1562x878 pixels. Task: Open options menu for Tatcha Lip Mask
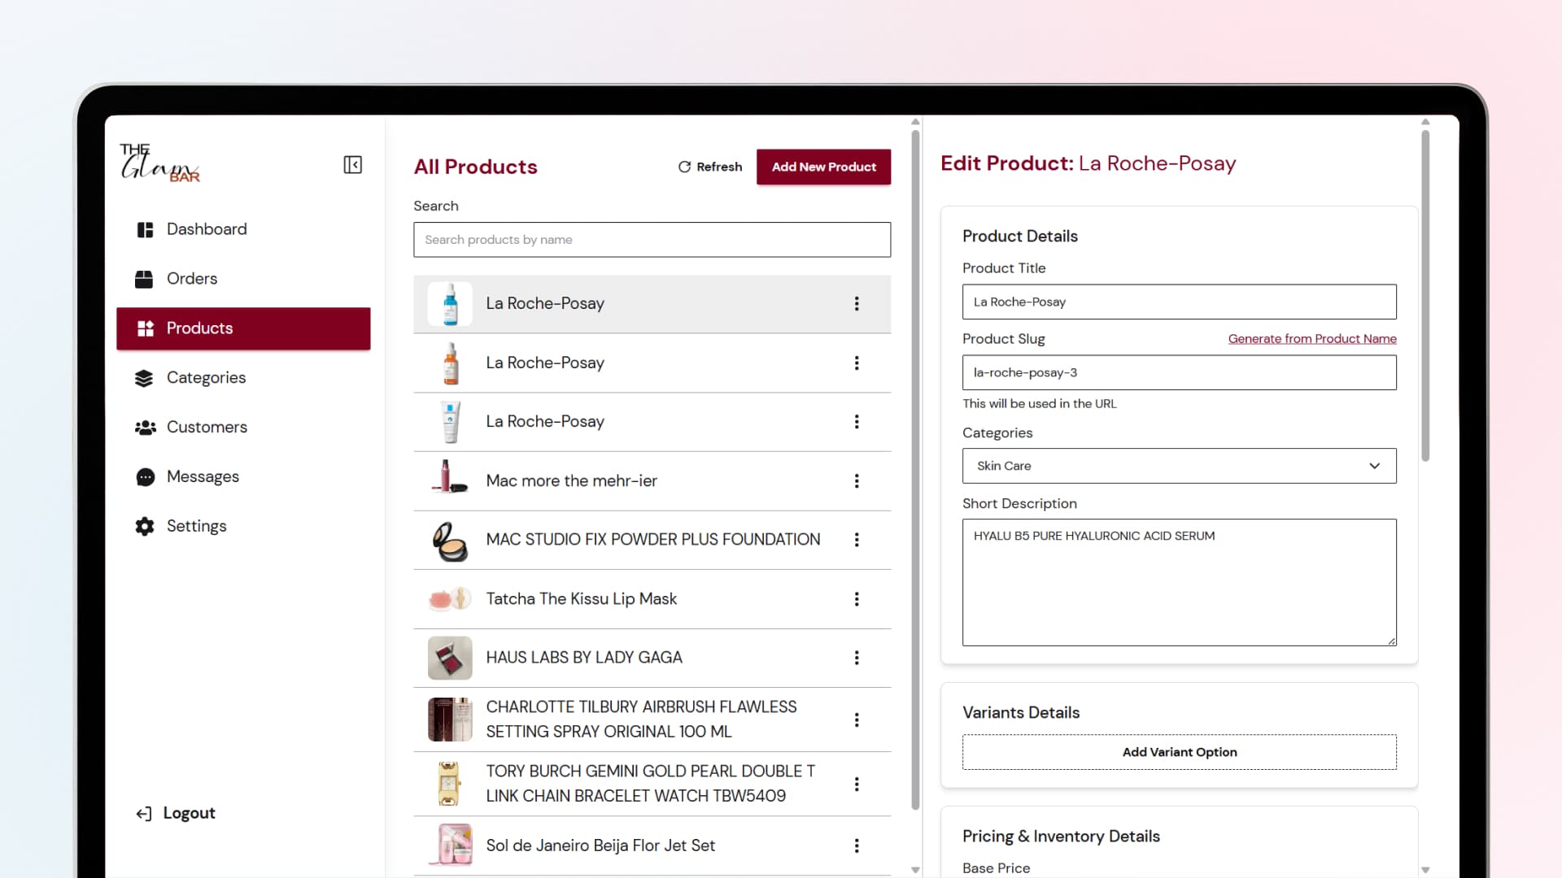click(x=856, y=599)
